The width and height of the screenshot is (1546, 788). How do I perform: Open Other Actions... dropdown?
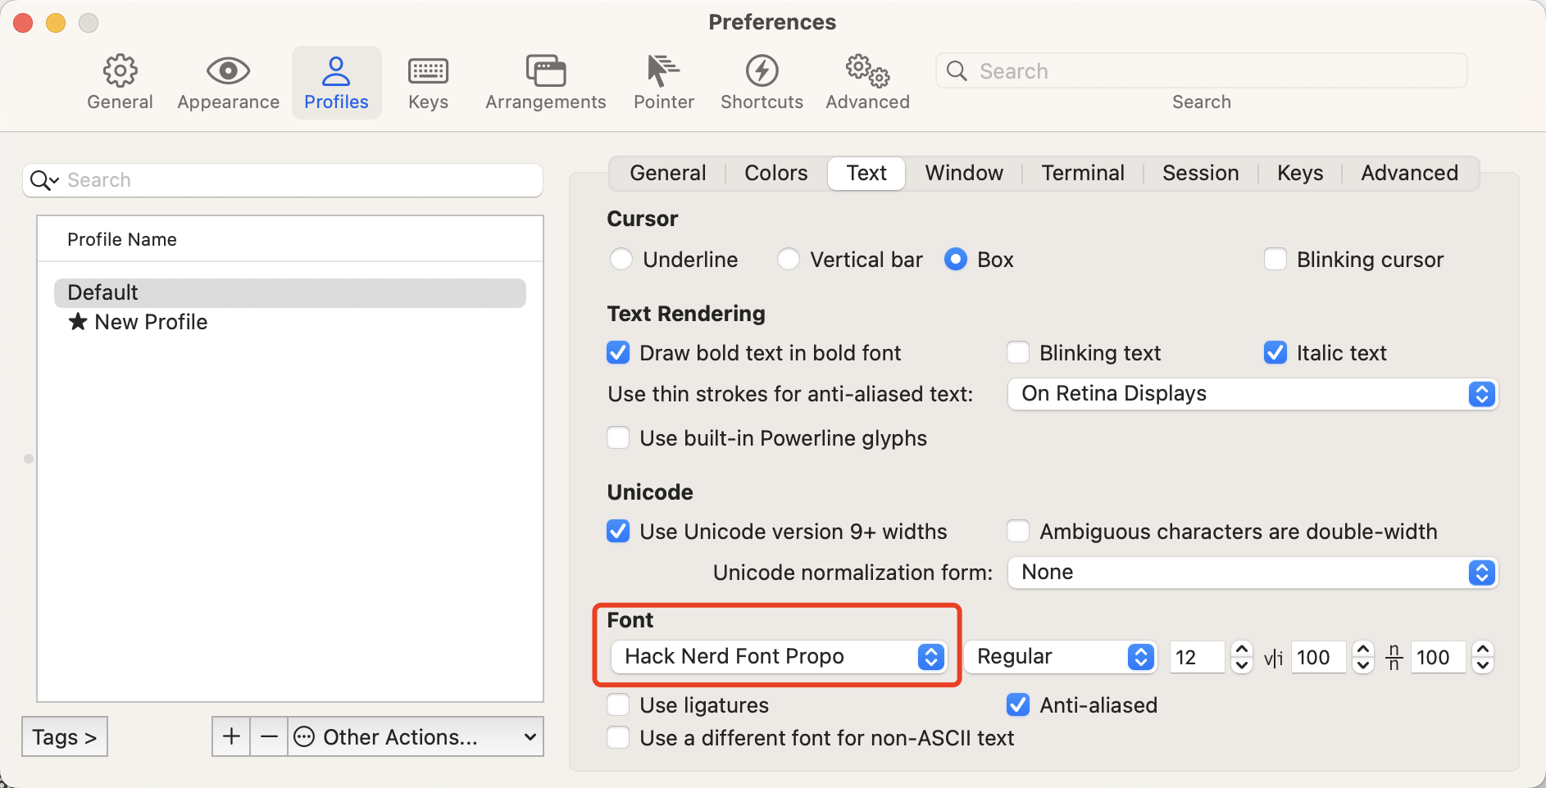(416, 736)
